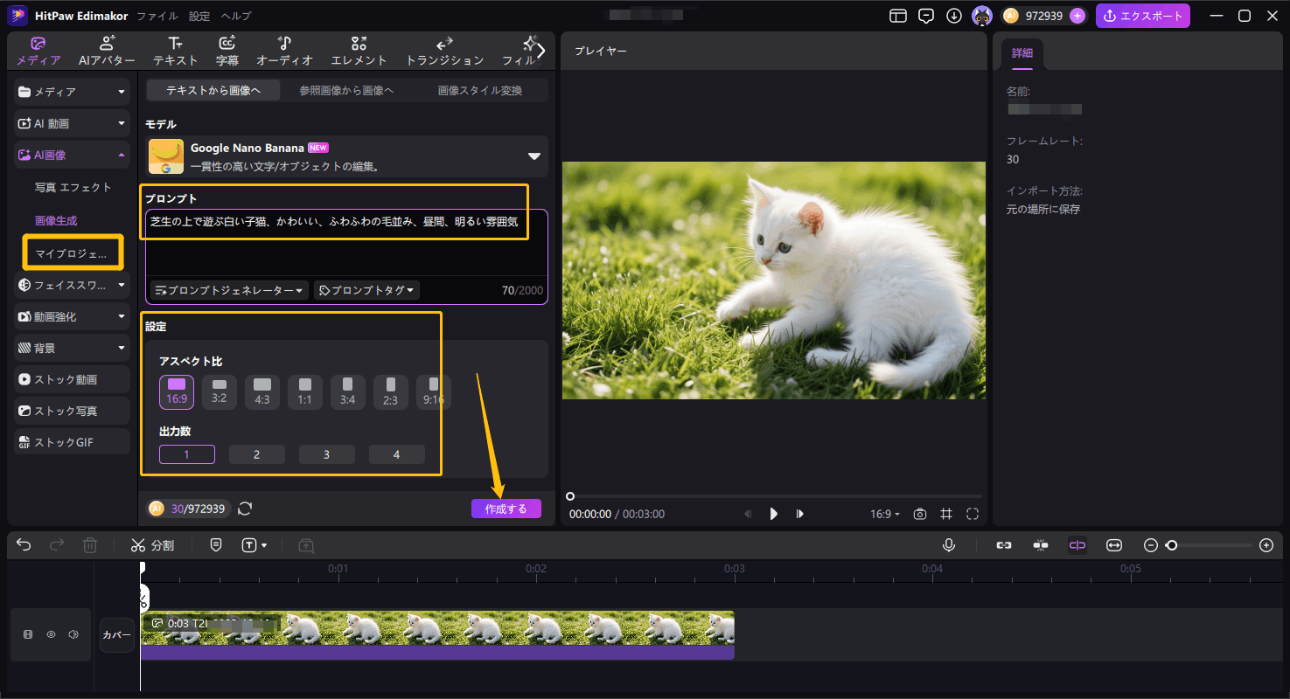Click the timeline zoom slider handle

click(x=1171, y=545)
